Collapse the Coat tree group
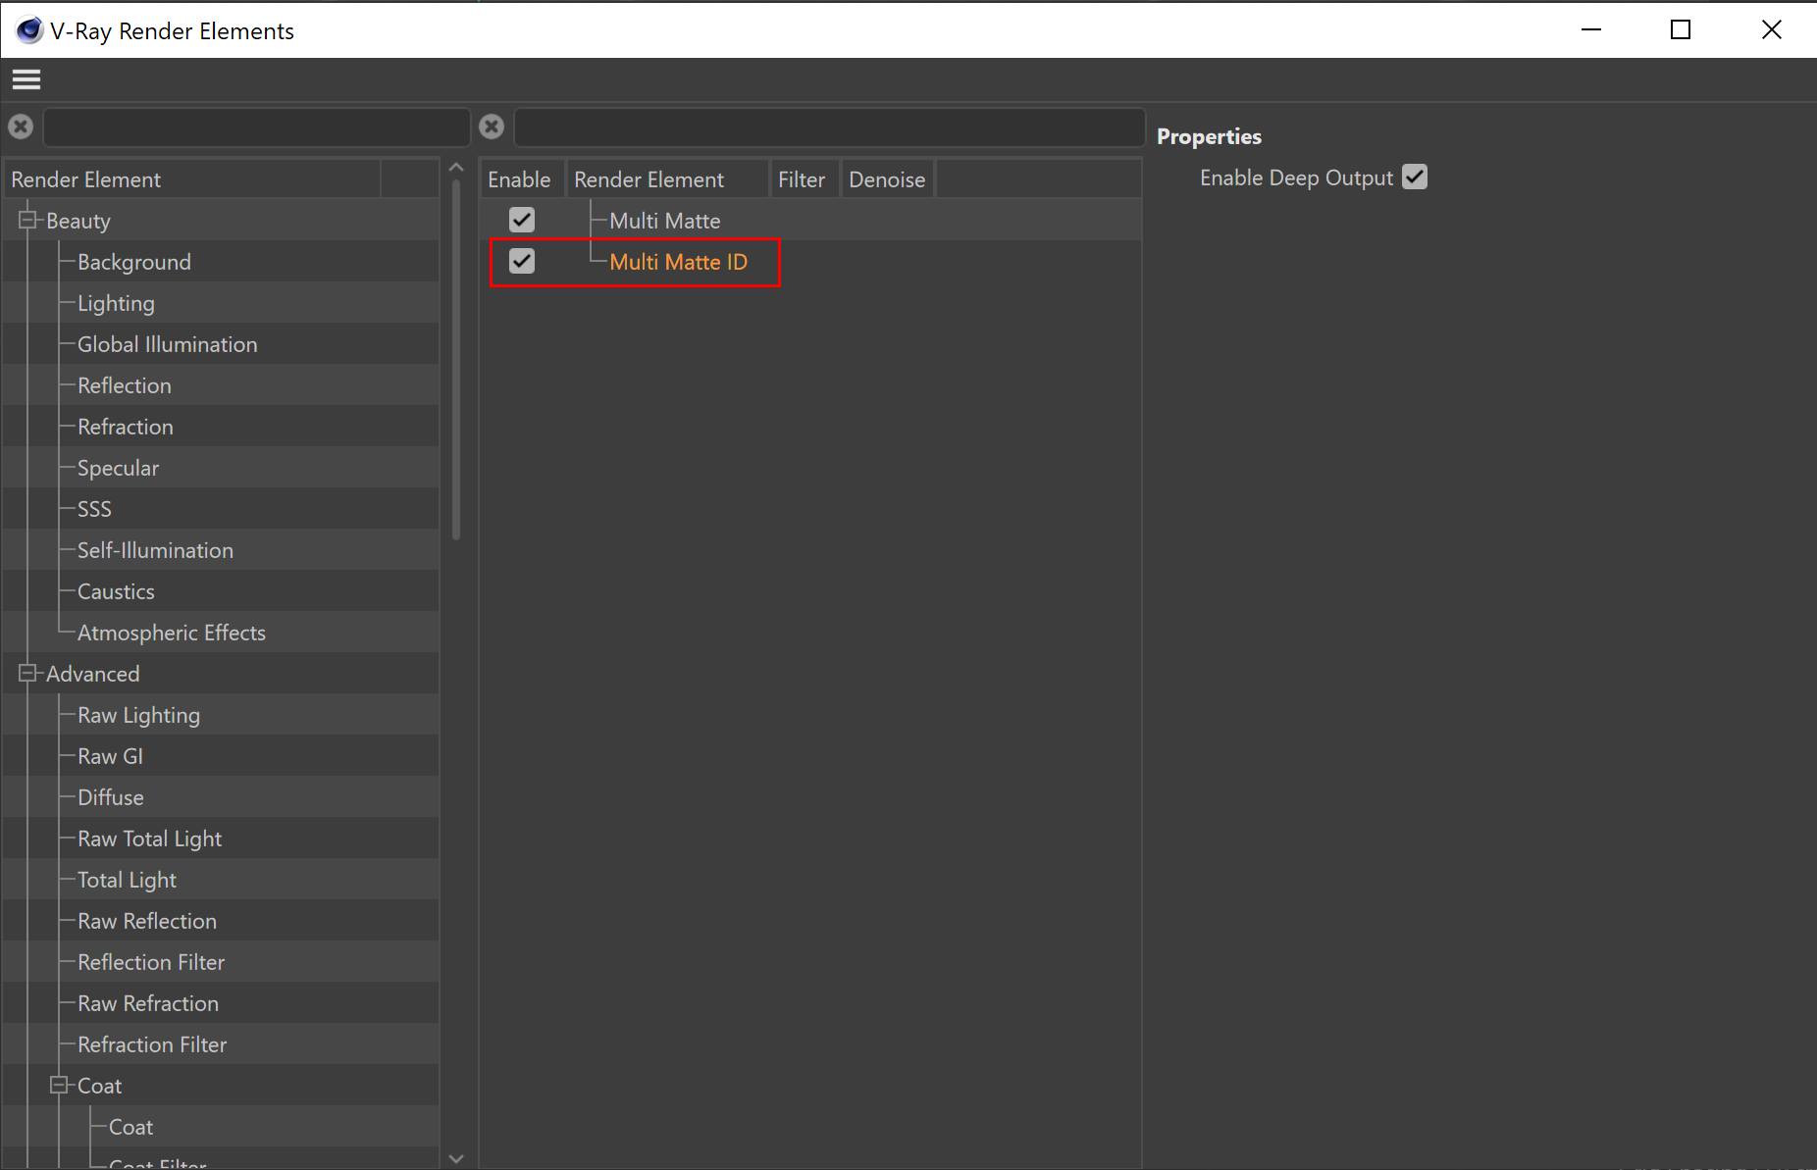Screen dimensions: 1817x1170 click(x=59, y=1085)
